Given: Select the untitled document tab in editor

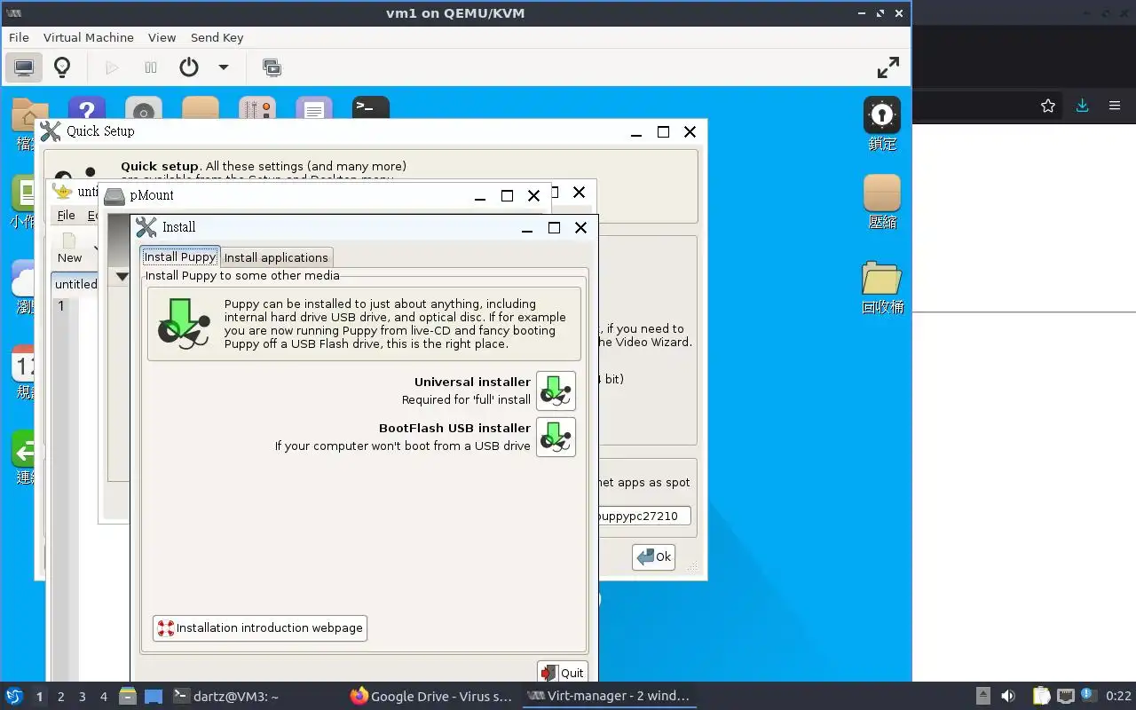Looking at the screenshot, I should 75,284.
